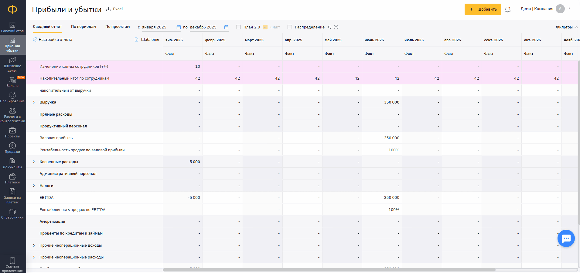The height and width of the screenshot is (273, 580).
Task: Open Продажи in the sidebar
Action: pos(12,148)
